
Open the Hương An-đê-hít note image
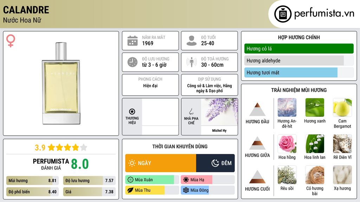click(287, 107)
